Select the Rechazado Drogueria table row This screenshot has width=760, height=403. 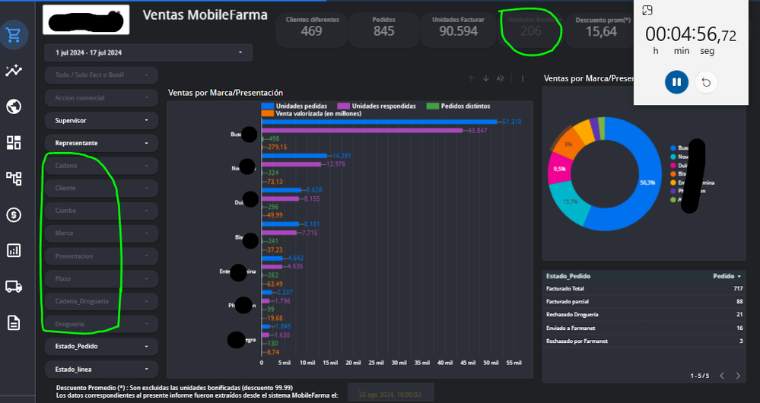pos(644,315)
